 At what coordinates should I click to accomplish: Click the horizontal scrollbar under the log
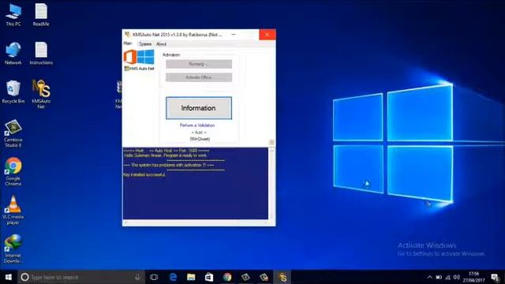pos(196,222)
